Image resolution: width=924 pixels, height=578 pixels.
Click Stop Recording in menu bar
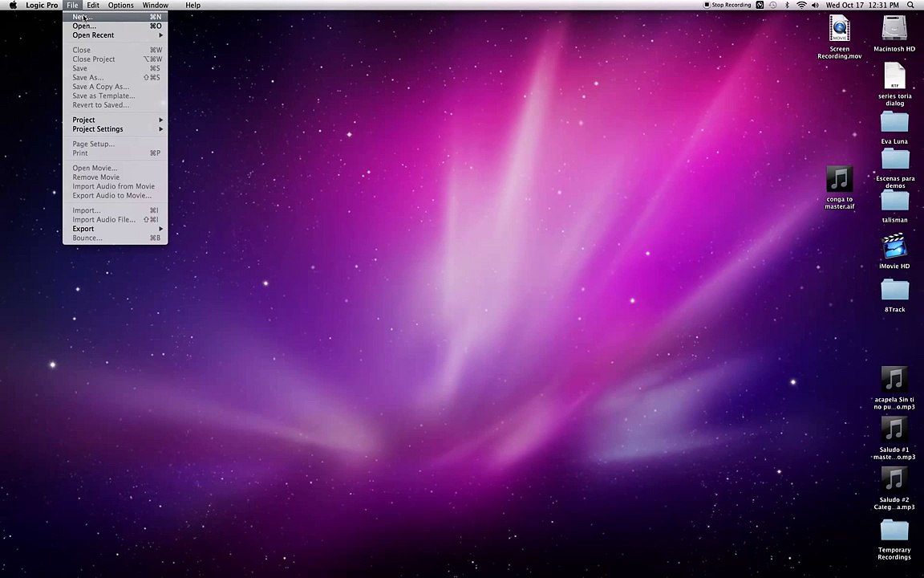click(727, 6)
